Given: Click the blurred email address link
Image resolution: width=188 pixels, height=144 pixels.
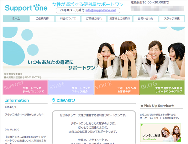Looking at the screenshot, I should click(101, 10).
